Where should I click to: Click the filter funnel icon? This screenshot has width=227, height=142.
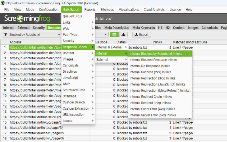pos(6,35)
